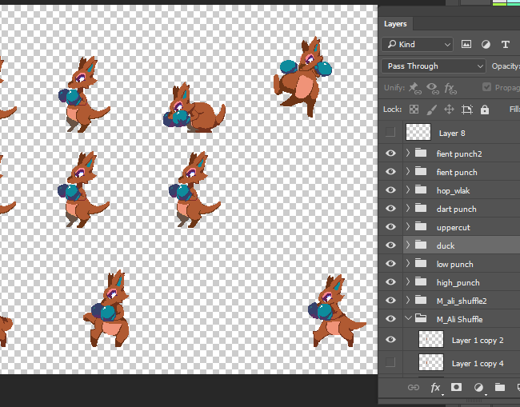Lock image pixels with brush icon

[431, 110]
